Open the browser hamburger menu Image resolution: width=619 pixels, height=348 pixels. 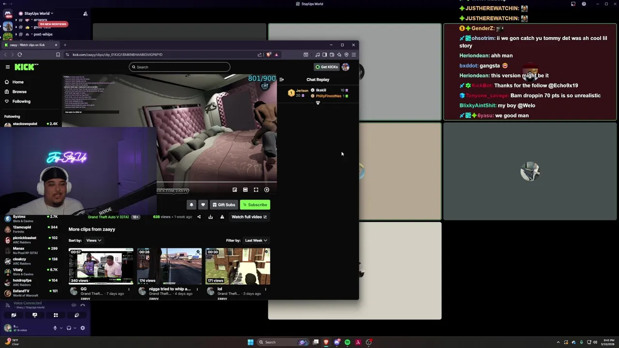pos(354,55)
